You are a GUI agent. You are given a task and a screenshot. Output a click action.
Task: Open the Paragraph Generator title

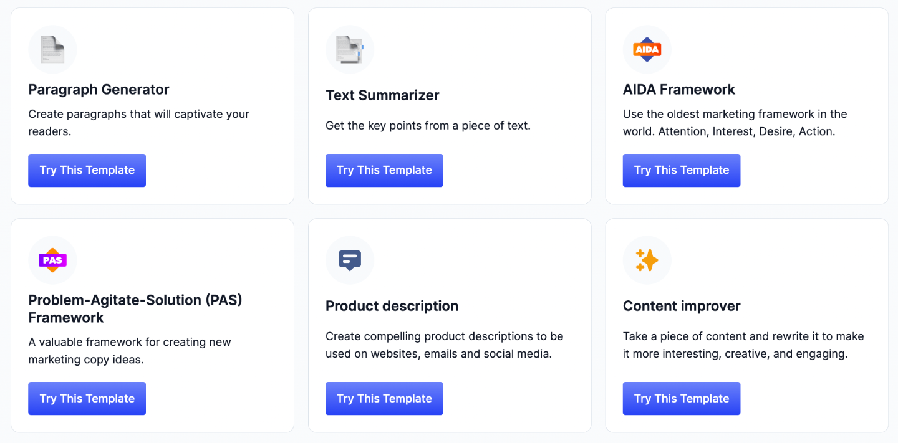(x=99, y=90)
